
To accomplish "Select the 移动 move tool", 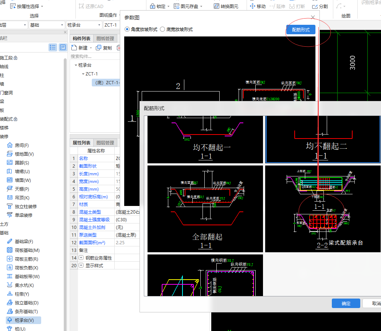I will click(258, 6).
